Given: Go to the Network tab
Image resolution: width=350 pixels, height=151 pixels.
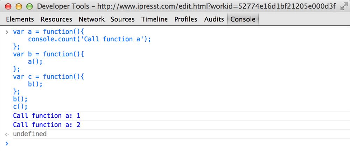Looking at the screenshot, I should click(x=91, y=19).
